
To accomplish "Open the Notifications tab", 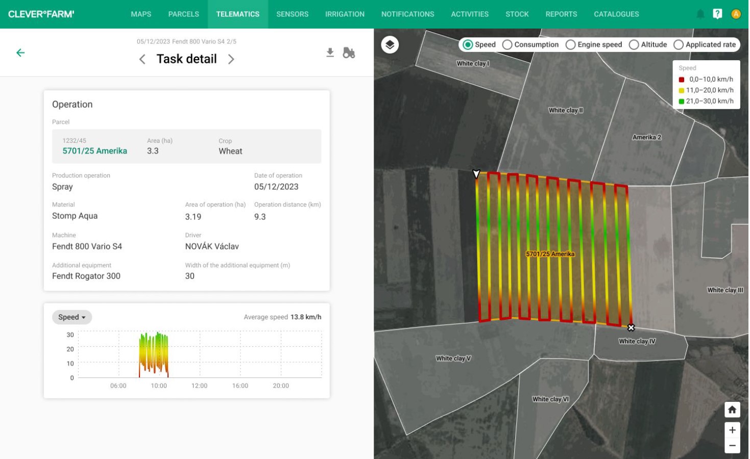I will tap(408, 14).
